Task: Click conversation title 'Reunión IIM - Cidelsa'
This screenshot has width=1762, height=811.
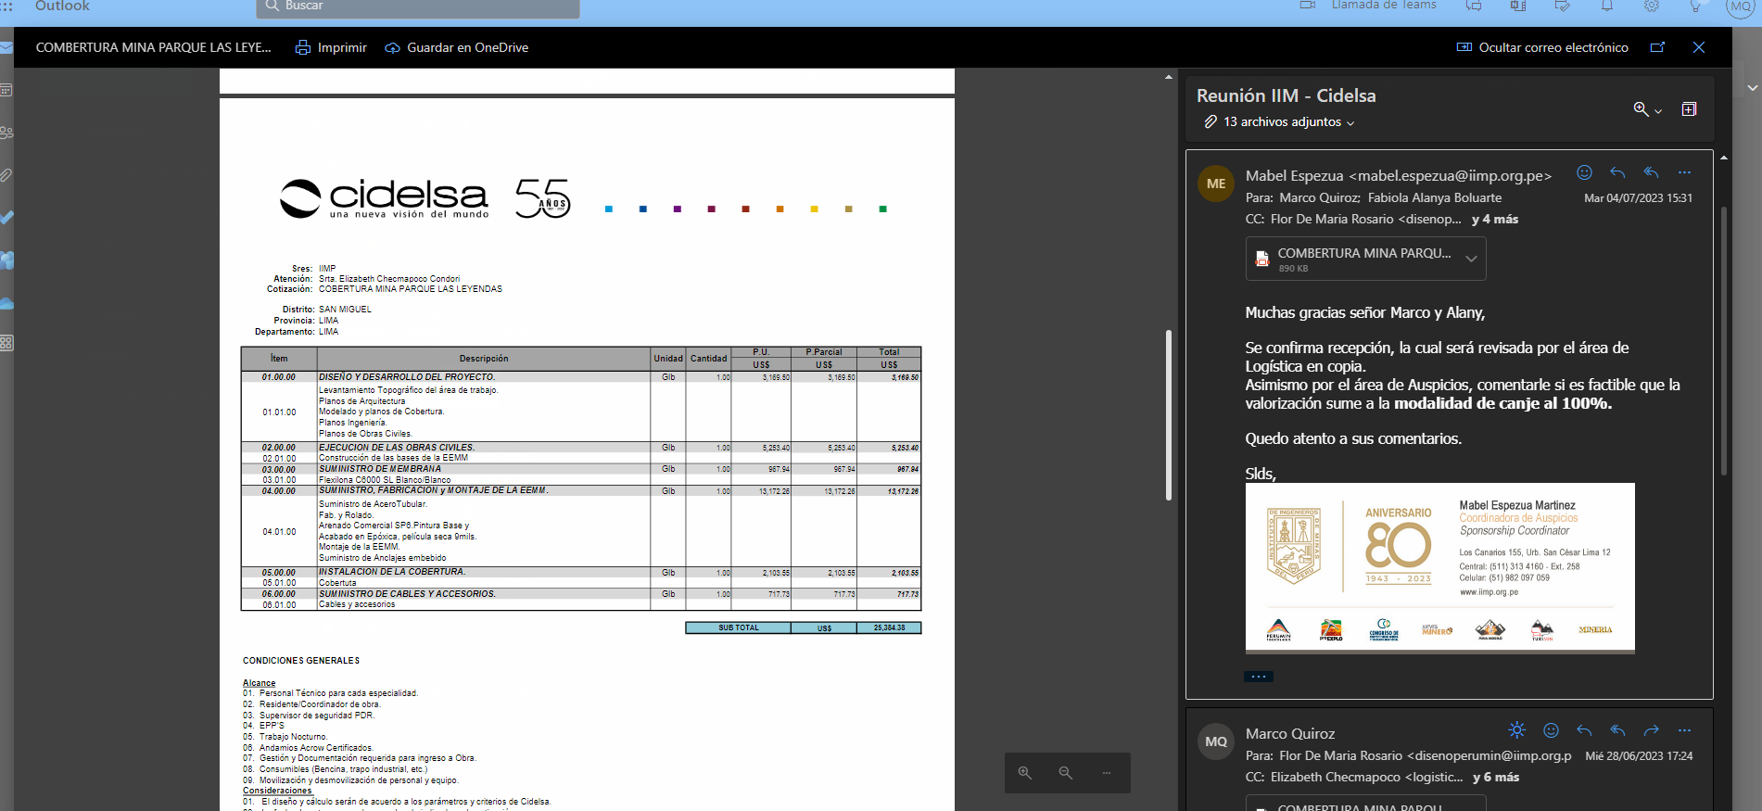Action: 1286,95
